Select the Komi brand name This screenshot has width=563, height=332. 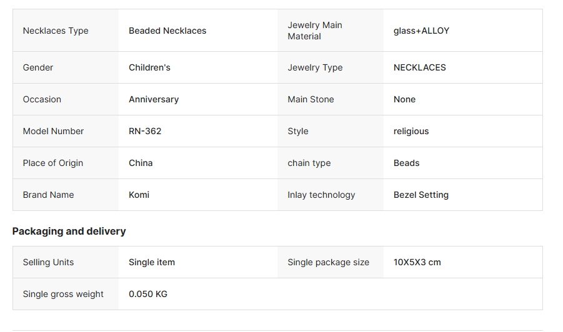click(139, 195)
